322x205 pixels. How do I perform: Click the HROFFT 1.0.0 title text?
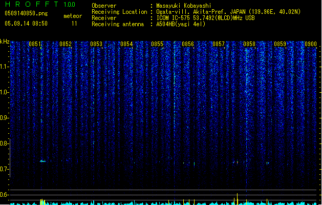click(40, 4)
